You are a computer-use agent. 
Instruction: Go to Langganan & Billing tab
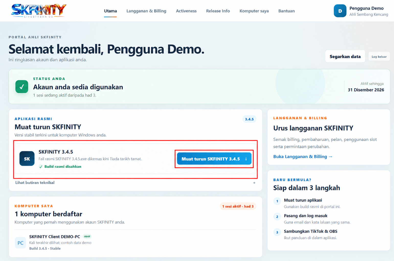coord(146,11)
